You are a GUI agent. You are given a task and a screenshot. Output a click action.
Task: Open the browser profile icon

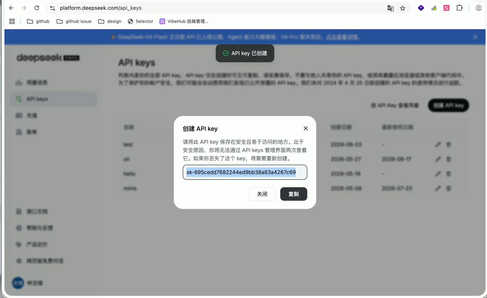[478, 8]
